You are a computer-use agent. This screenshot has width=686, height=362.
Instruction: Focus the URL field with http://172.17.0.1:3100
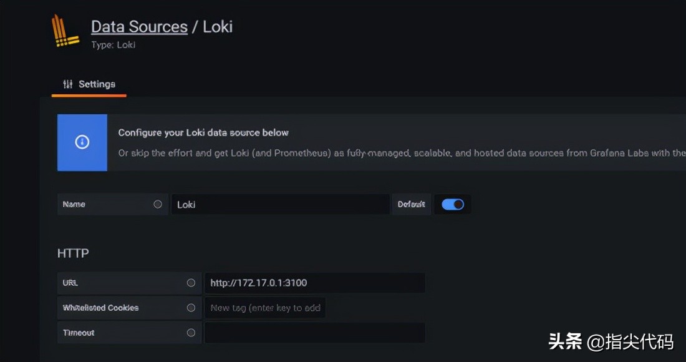point(314,283)
